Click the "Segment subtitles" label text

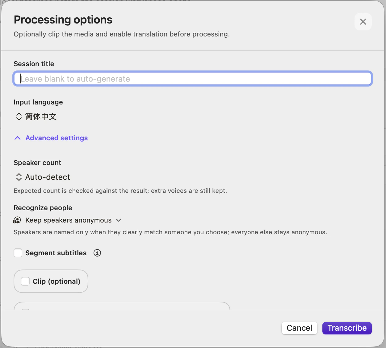click(56, 253)
